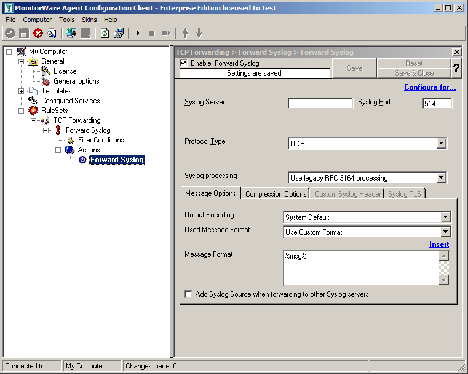The height and width of the screenshot is (374, 468).
Task: Click the Actions globe icon
Action: pyautogui.click(x=70, y=150)
